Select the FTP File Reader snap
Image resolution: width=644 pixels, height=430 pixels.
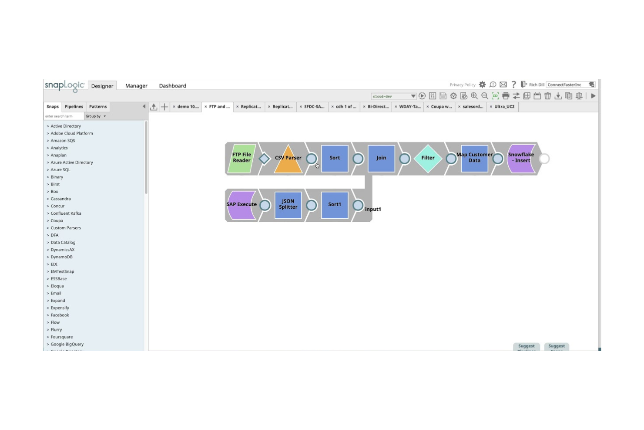coord(241,159)
